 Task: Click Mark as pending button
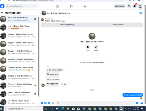click(x=67, y=25)
